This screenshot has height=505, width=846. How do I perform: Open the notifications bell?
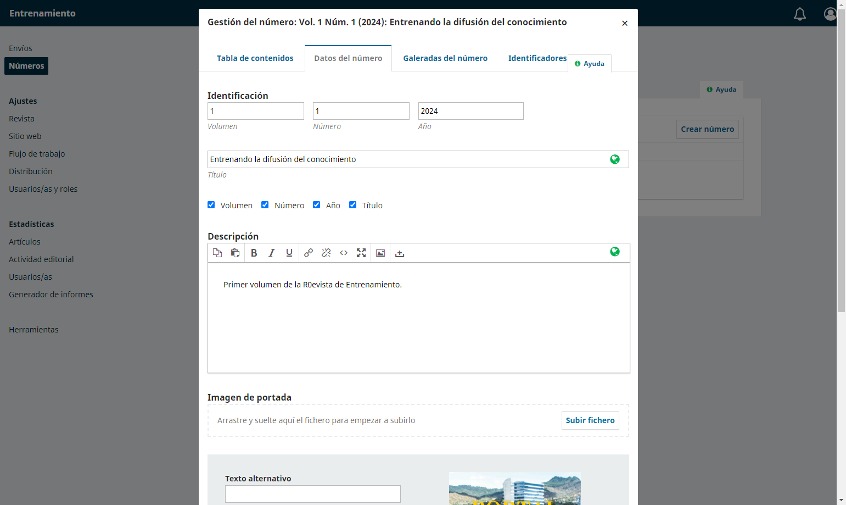(x=800, y=14)
